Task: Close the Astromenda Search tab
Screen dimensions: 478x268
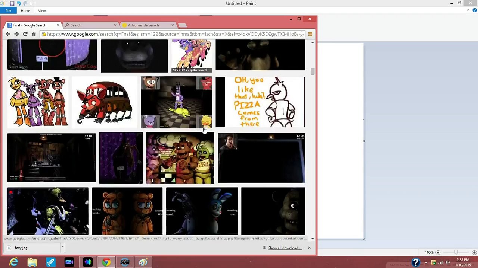Action: click(173, 25)
